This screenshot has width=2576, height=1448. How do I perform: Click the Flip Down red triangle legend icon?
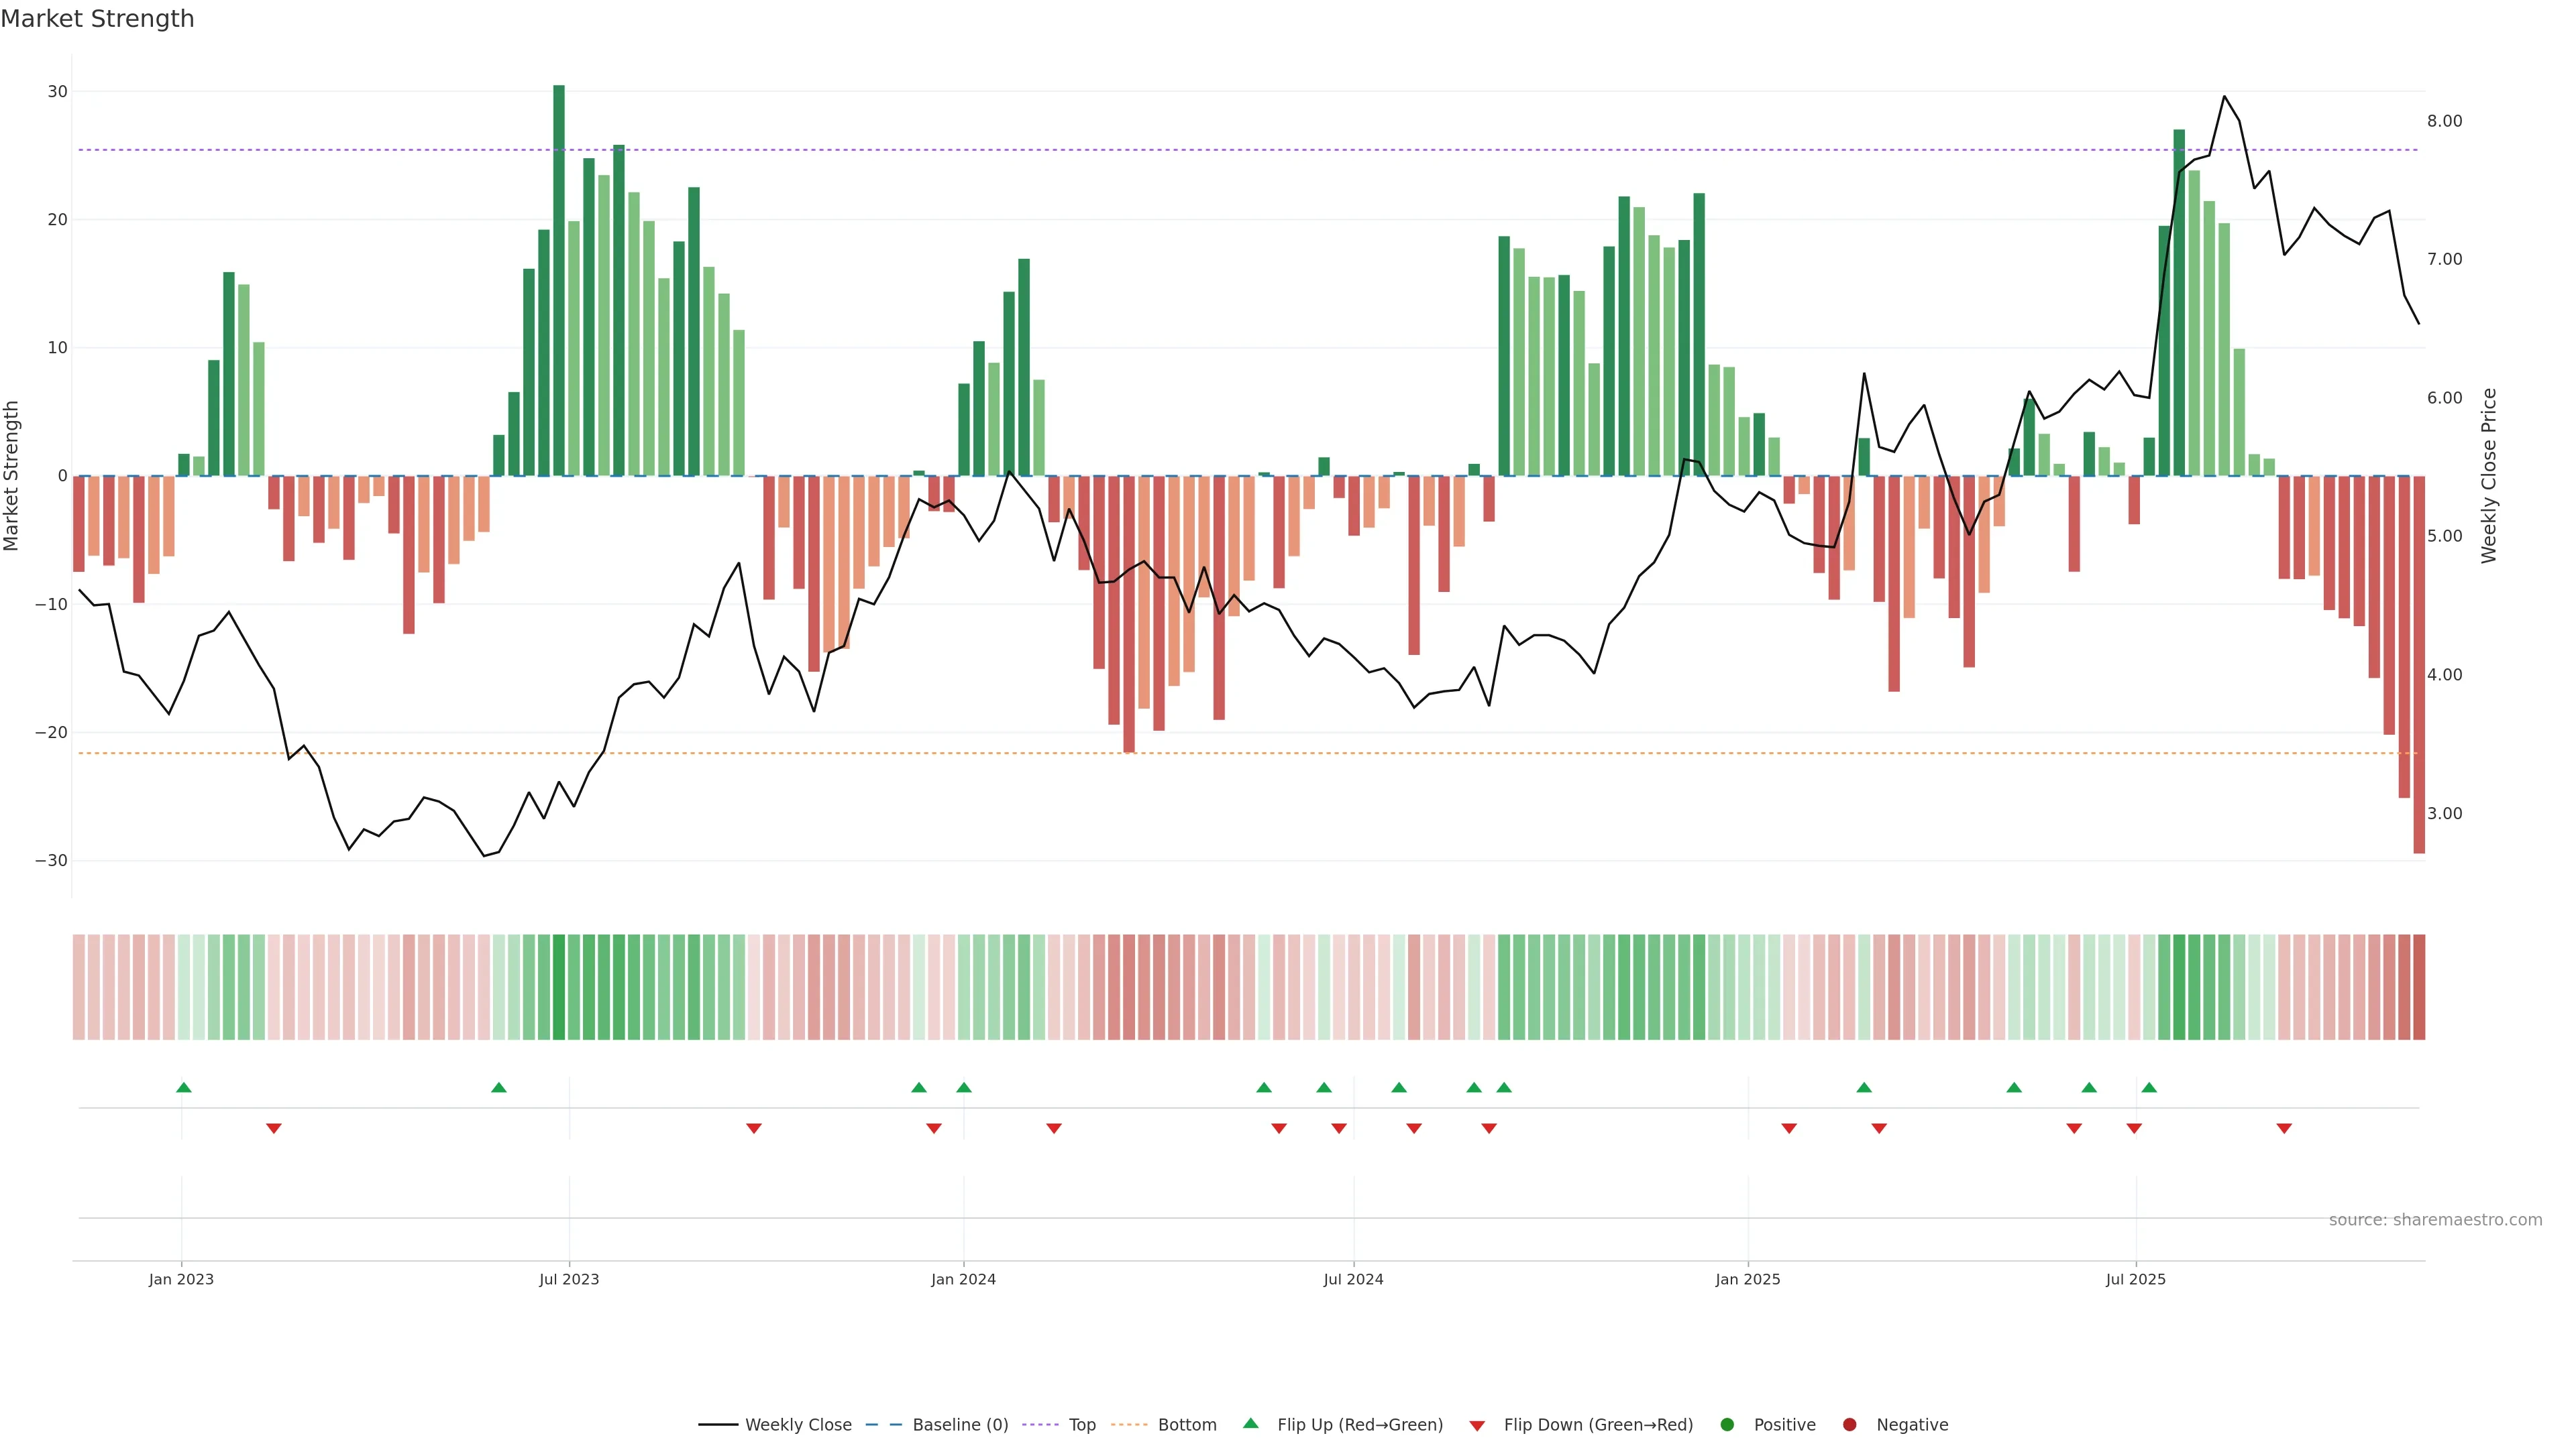tap(1477, 1425)
